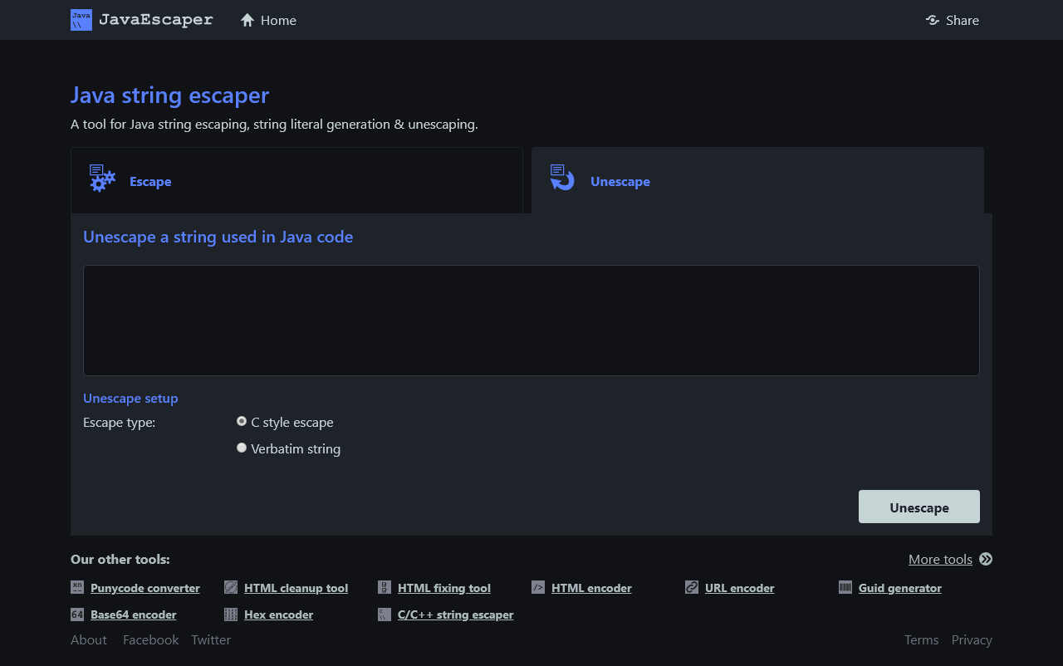The image size is (1063, 666).
Task: Click the Share icon in header
Action: [x=933, y=20]
